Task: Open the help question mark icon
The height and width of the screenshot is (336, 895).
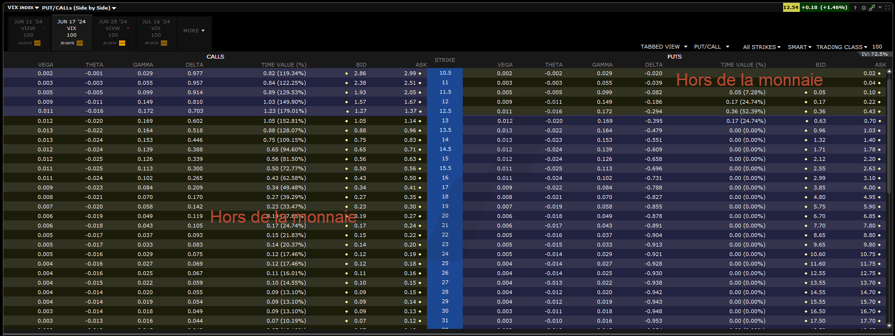Action: (855, 8)
